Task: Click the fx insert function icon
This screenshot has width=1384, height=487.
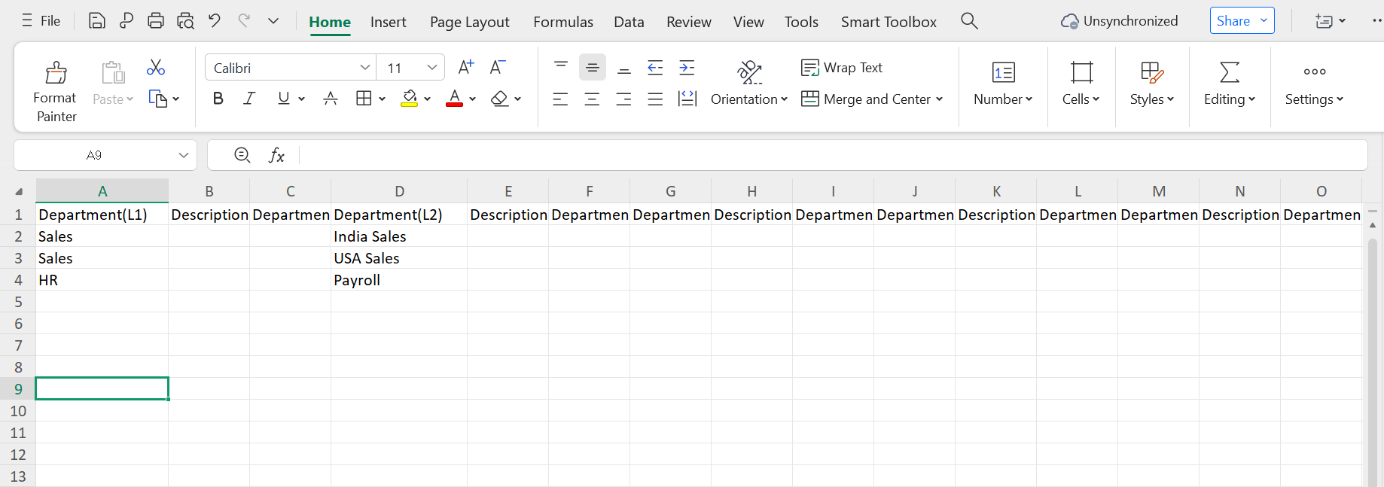Action: click(x=276, y=155)
